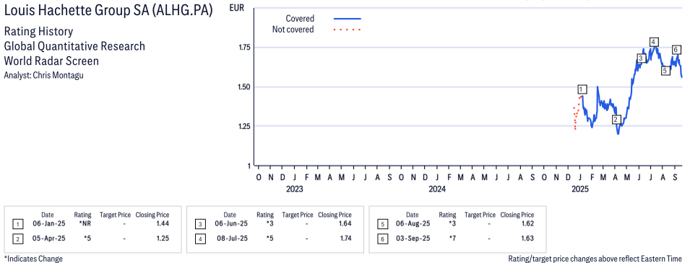This screenshot has width=690, height=263.
Task: Click the 2024 year label on the axis
Action: point(437,190)
